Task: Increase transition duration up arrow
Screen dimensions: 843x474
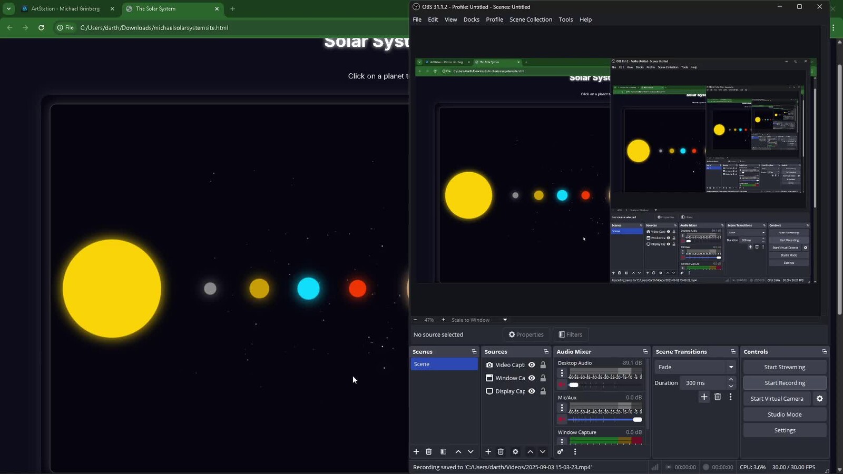Action: click(x=731, y=380)
